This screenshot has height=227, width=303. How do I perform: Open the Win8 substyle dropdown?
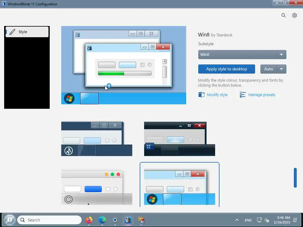[242, 55]
